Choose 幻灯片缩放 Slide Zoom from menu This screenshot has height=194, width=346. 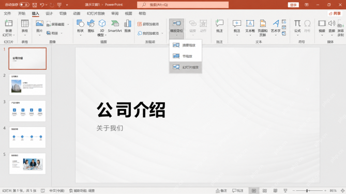(186, 67)
